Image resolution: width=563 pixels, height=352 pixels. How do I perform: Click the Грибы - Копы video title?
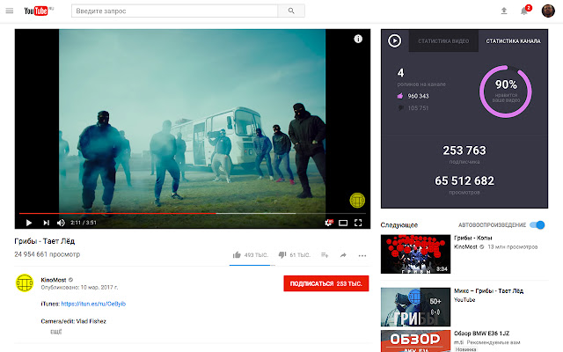click(x=473, y=238)
